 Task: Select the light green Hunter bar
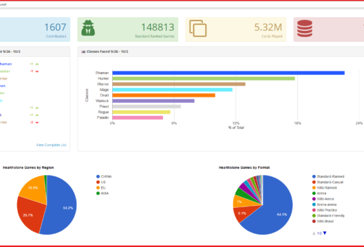click(204, 78)
